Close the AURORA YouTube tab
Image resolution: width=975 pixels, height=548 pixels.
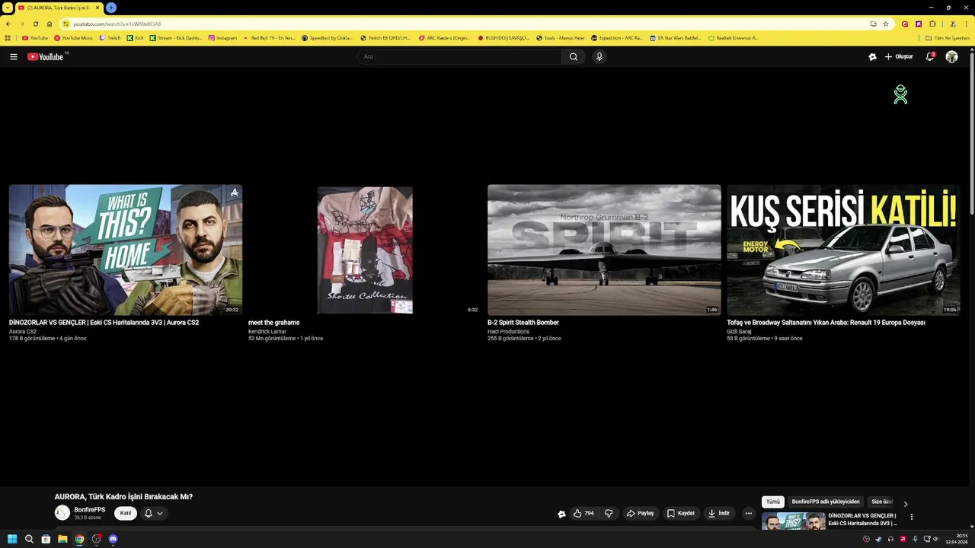(x=97, y=8)
